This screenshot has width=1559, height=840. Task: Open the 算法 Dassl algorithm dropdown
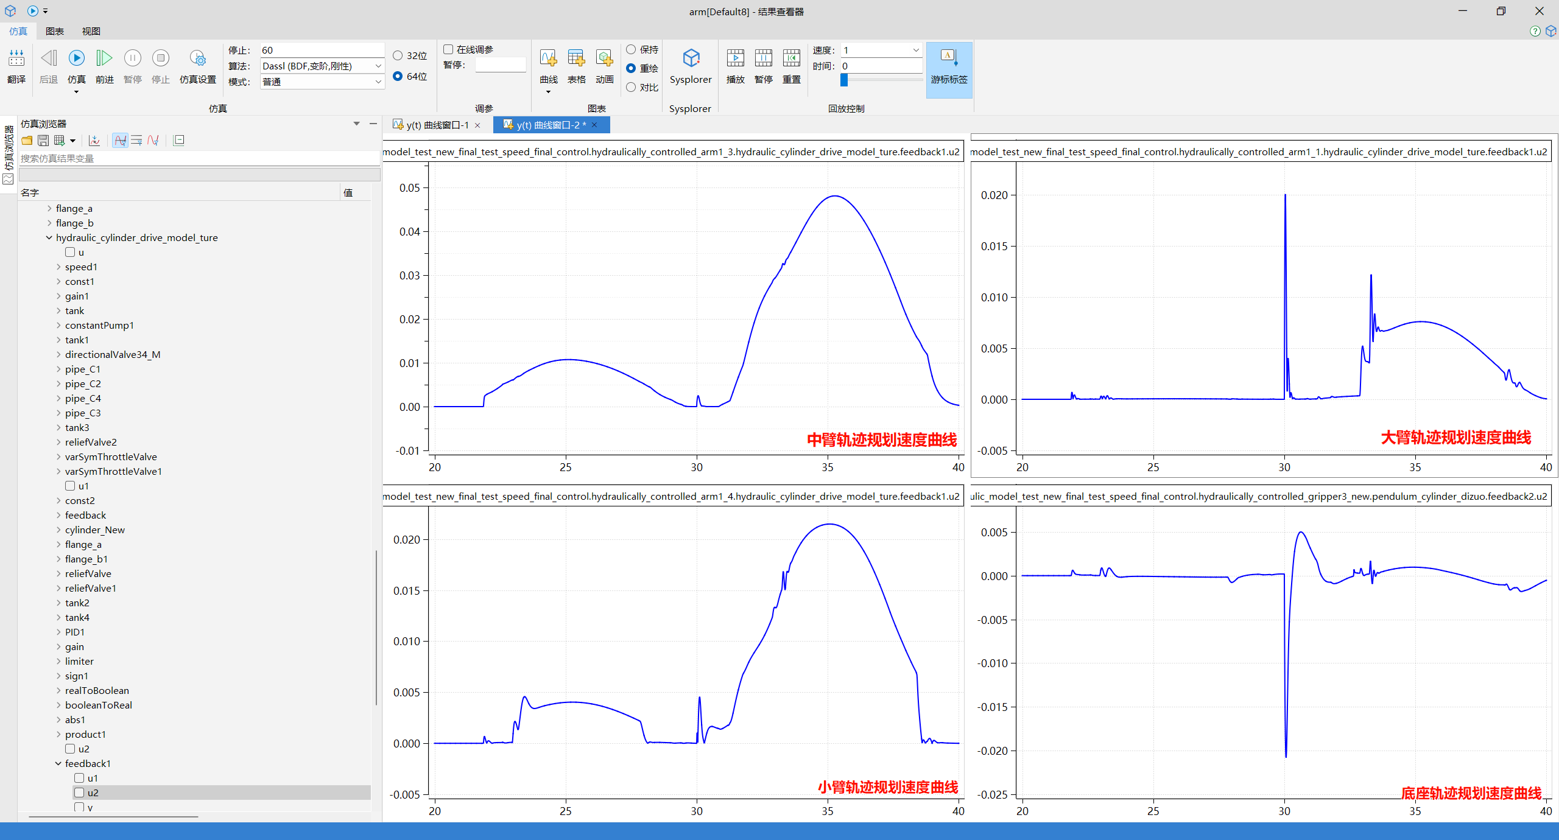pyautogui.click(x=322, y=66)
